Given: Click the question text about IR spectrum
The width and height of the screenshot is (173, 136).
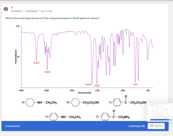Looking at the screenshot, I should (x=53, y=18).
